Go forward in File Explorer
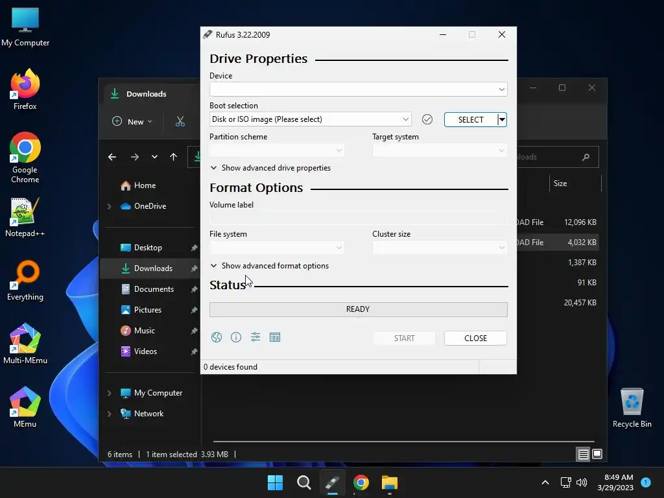The image size is (664, 498). point(135,157)
